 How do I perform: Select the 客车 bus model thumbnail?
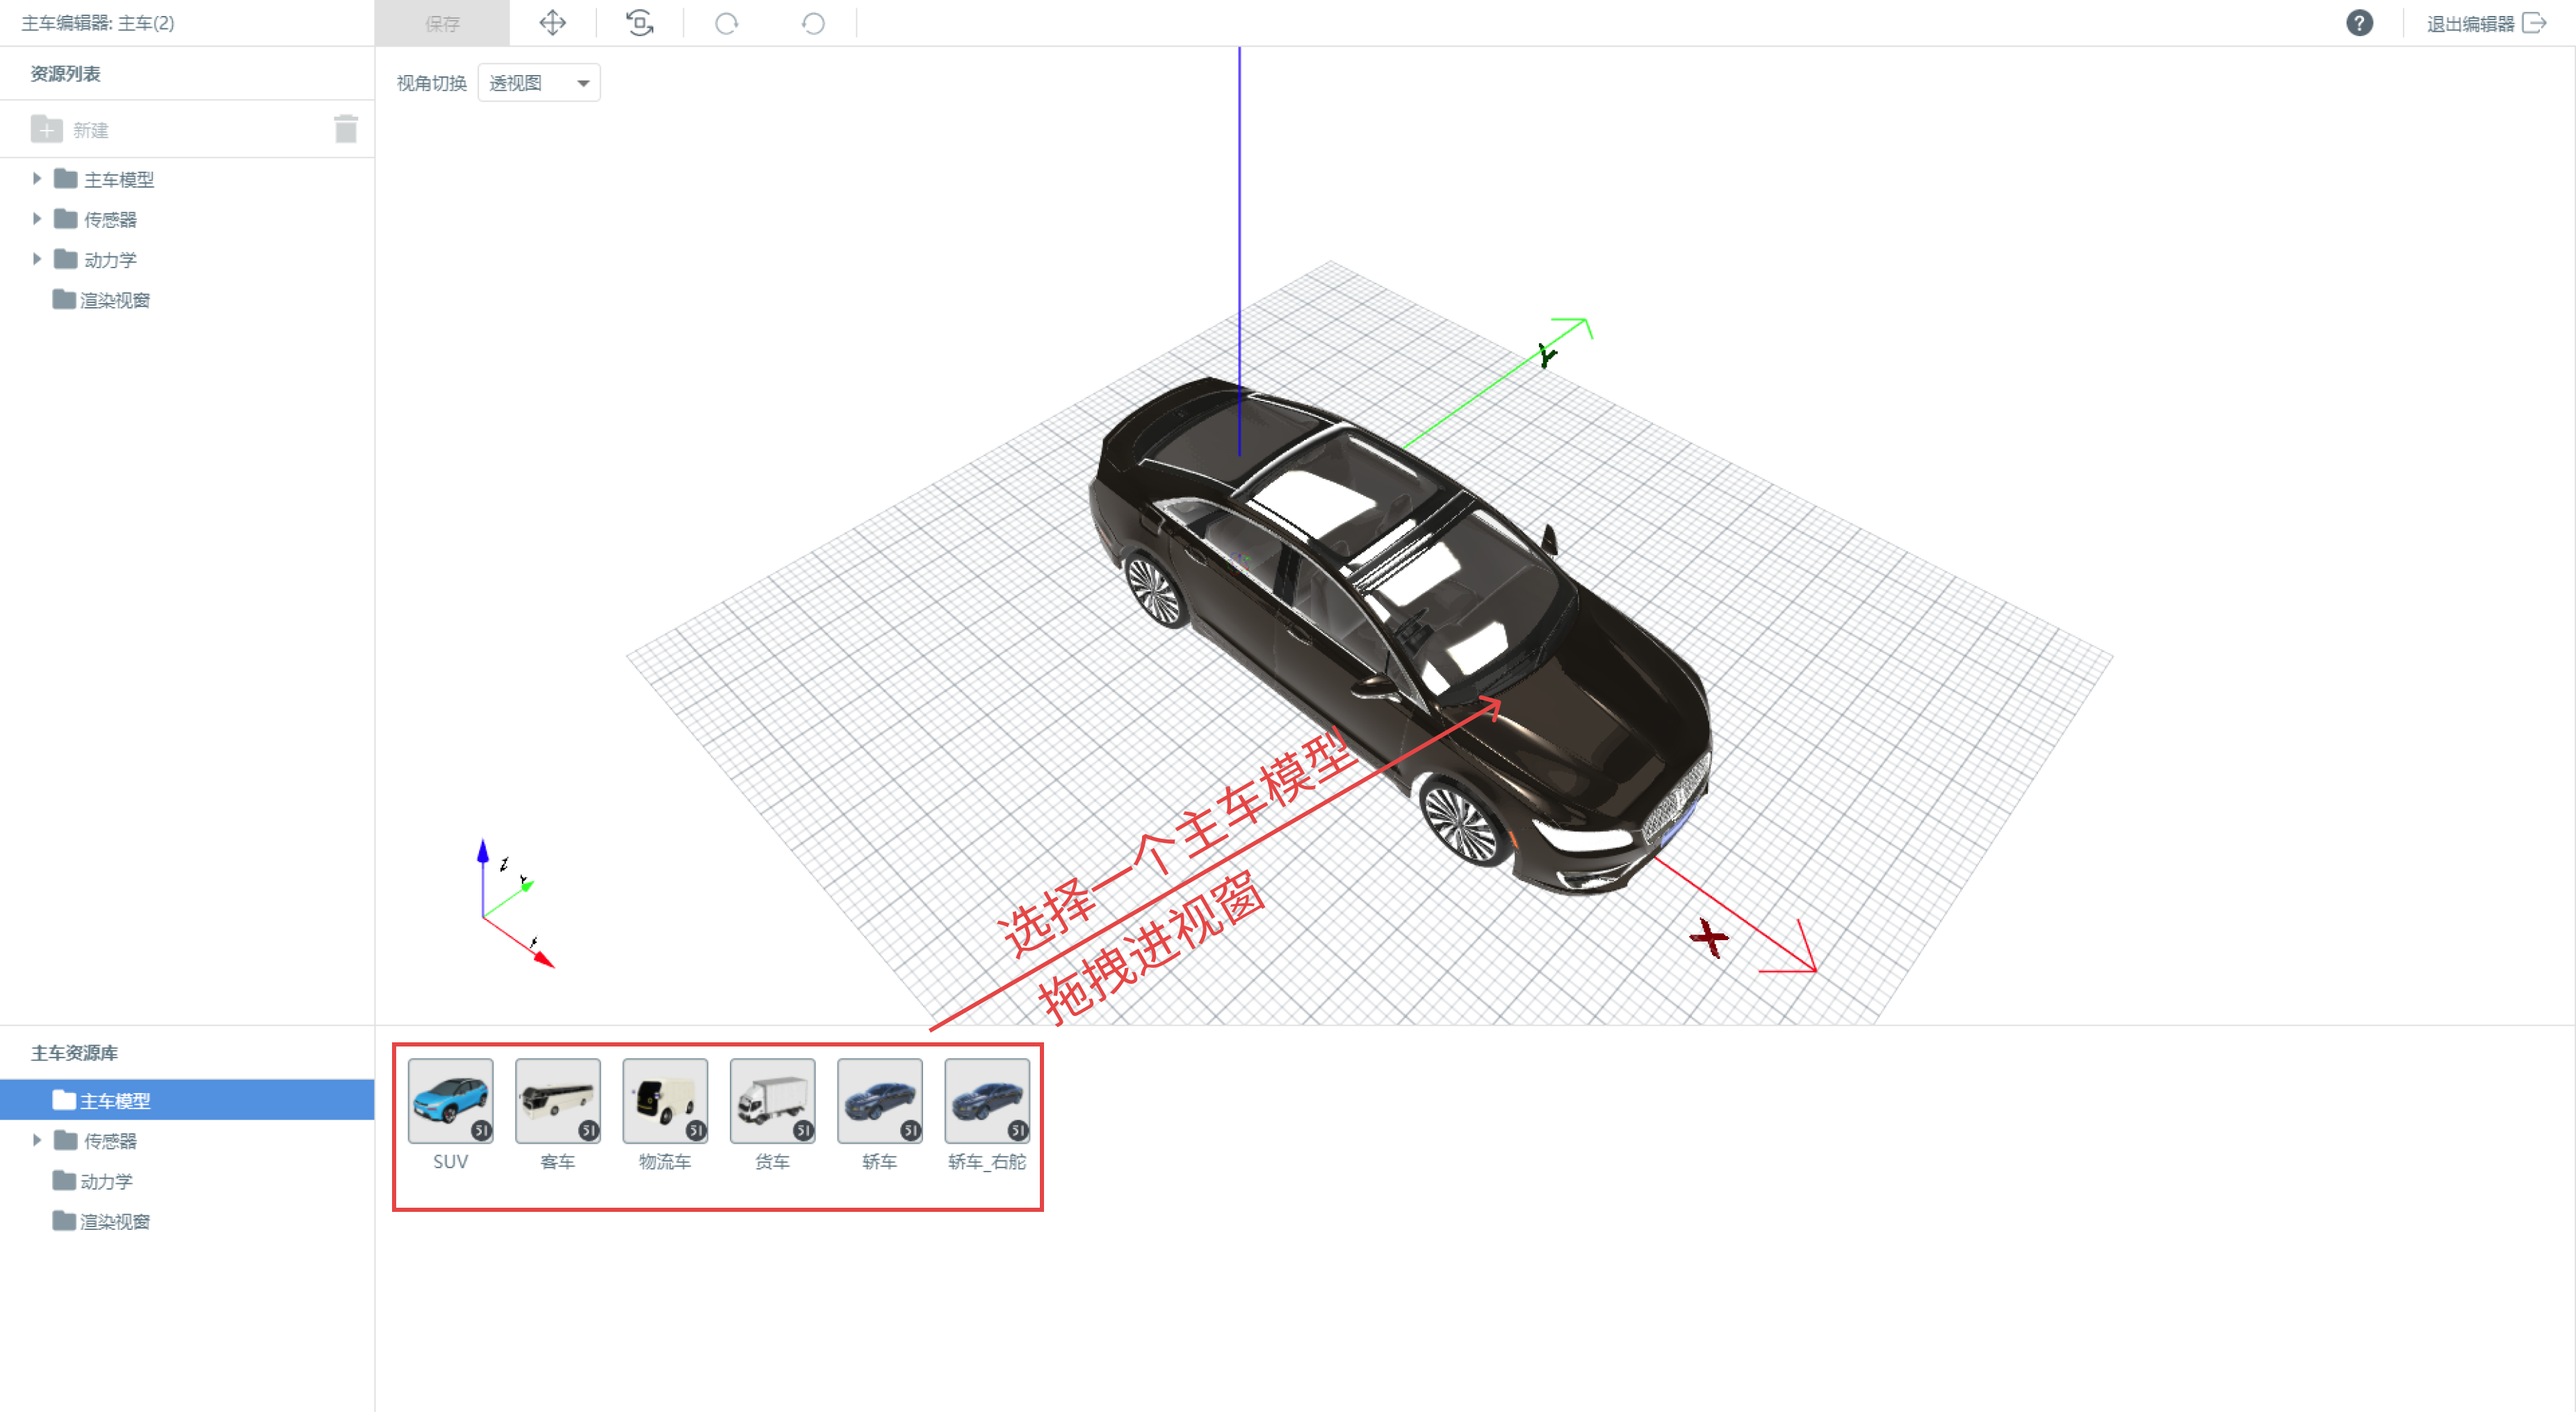click(x=558, y=1101)
